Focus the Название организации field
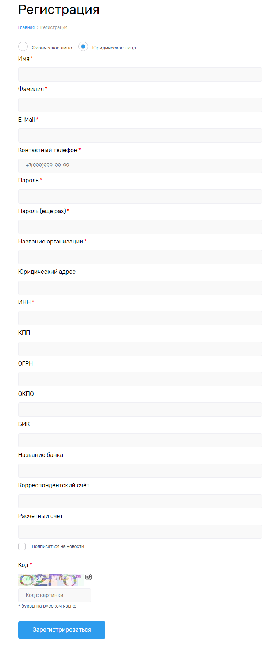Viewport: 270px width, 647px height. pos(140,257)
